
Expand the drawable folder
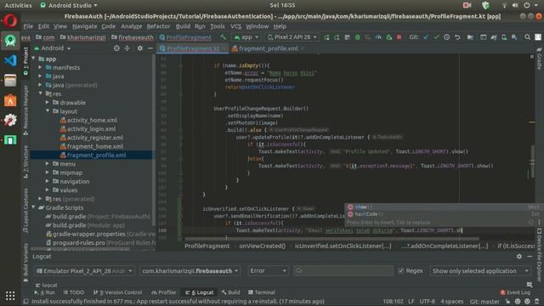(x=48, y=102)
